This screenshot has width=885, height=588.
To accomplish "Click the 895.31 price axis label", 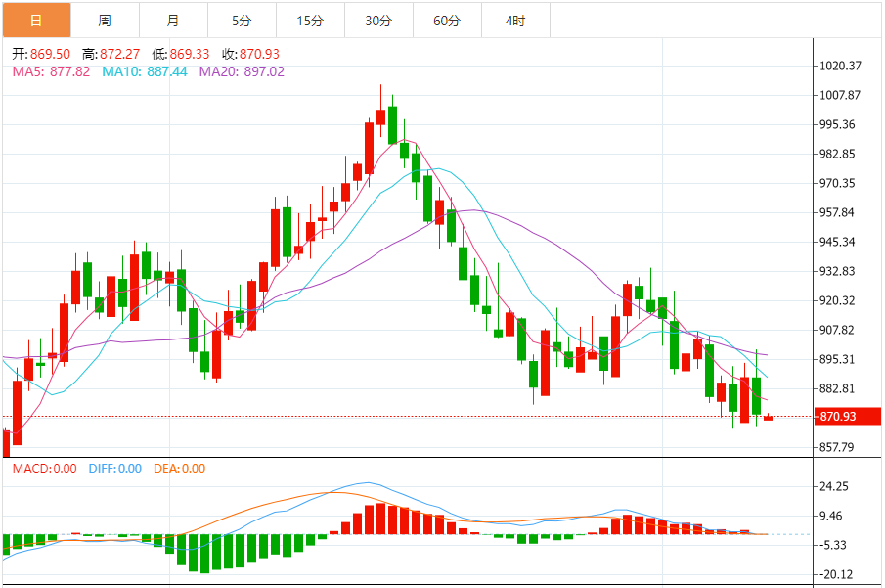I will tap(838, 359).
